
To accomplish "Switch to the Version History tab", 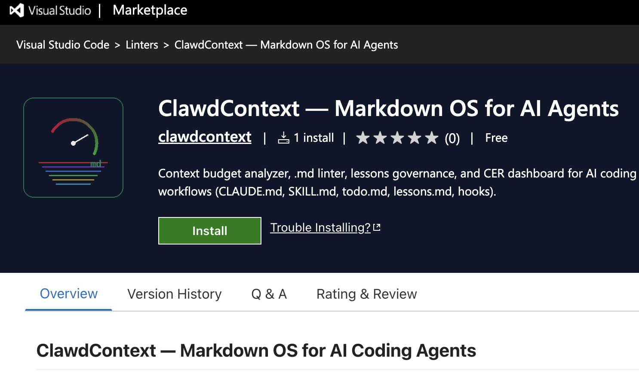I will pos(174,294).
